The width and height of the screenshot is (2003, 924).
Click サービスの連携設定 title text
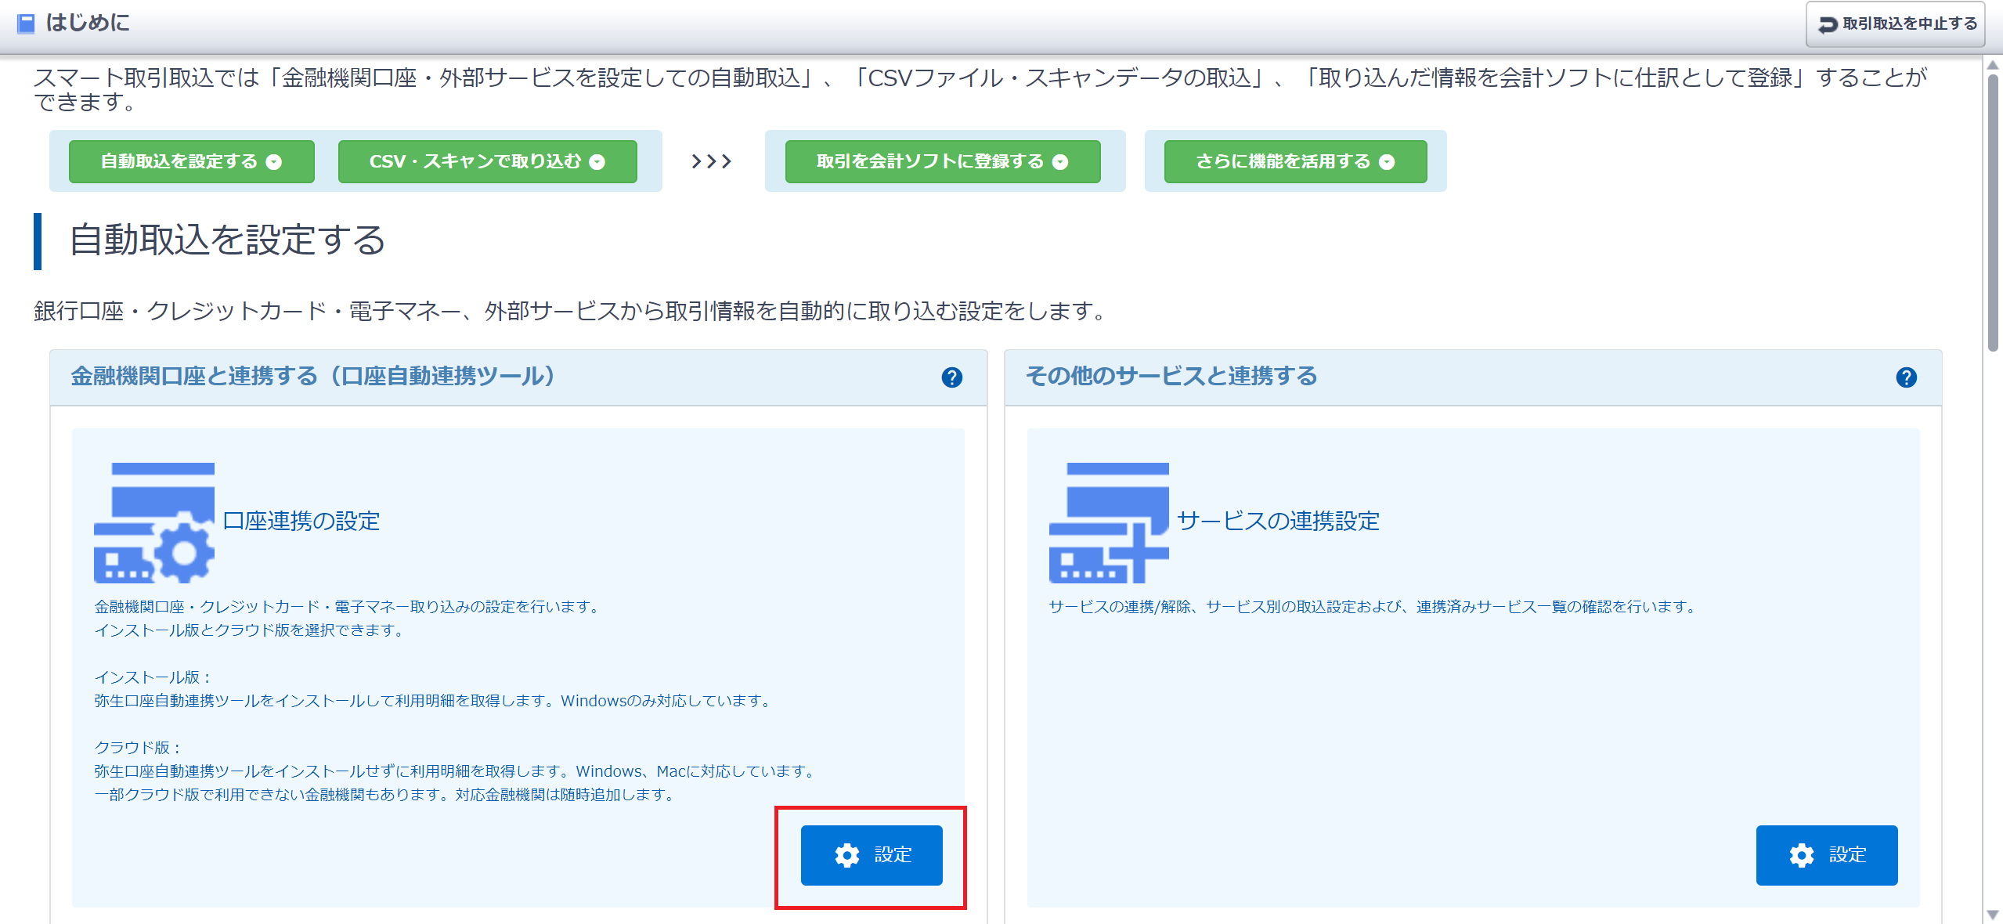[1278, 522]
